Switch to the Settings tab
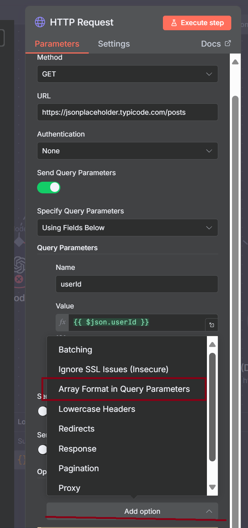This screenshot has width=248, height=528. [114, 43]
